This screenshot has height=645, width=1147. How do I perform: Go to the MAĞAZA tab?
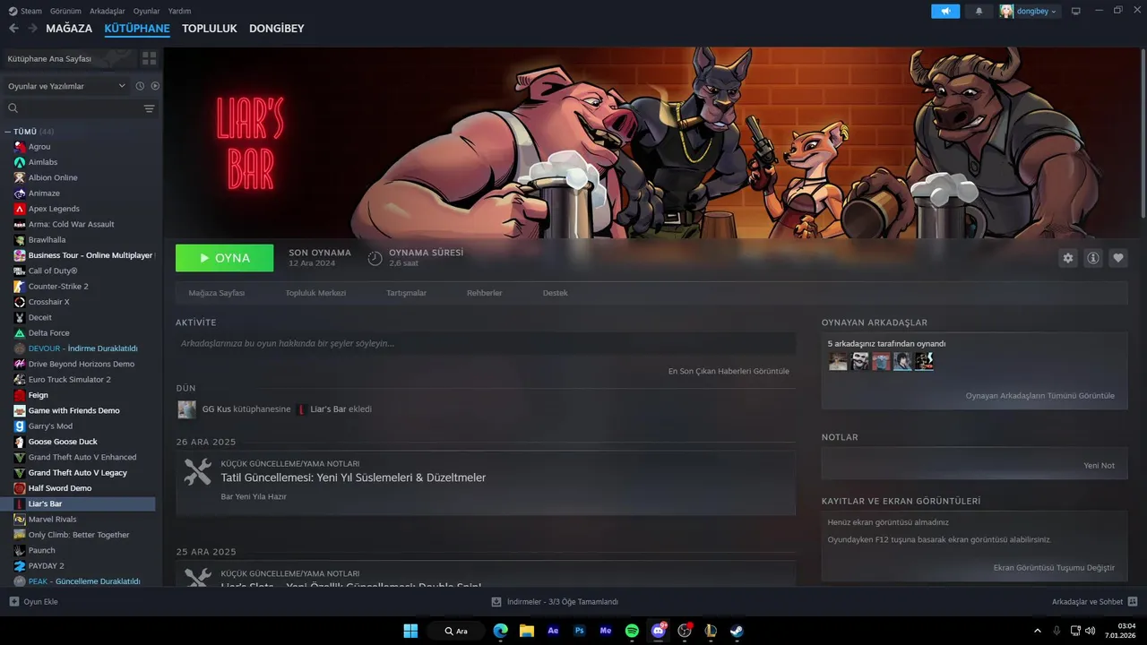pos(69,29)
